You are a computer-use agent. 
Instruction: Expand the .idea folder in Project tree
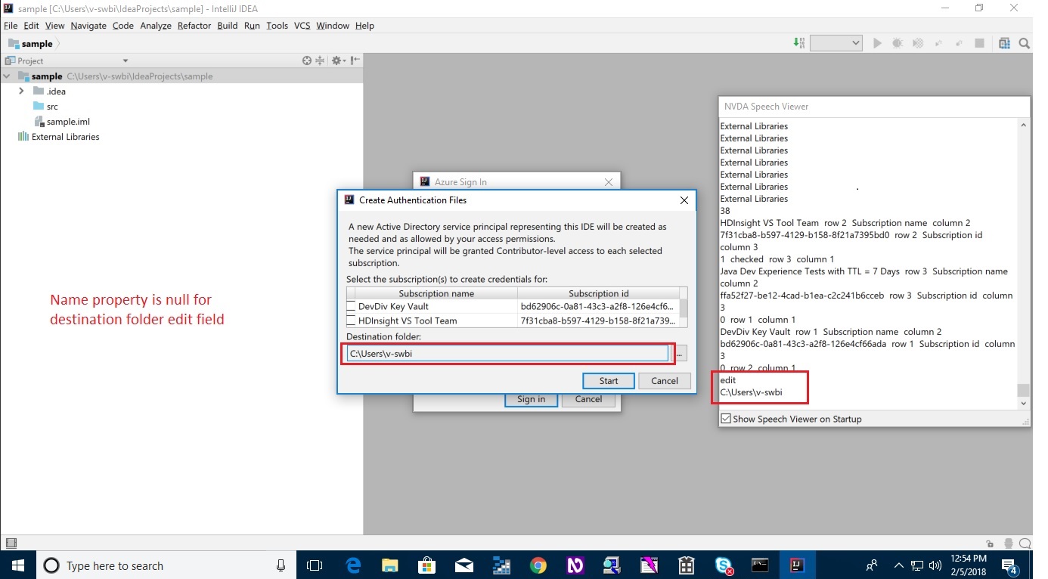click(x=21, y=91)
